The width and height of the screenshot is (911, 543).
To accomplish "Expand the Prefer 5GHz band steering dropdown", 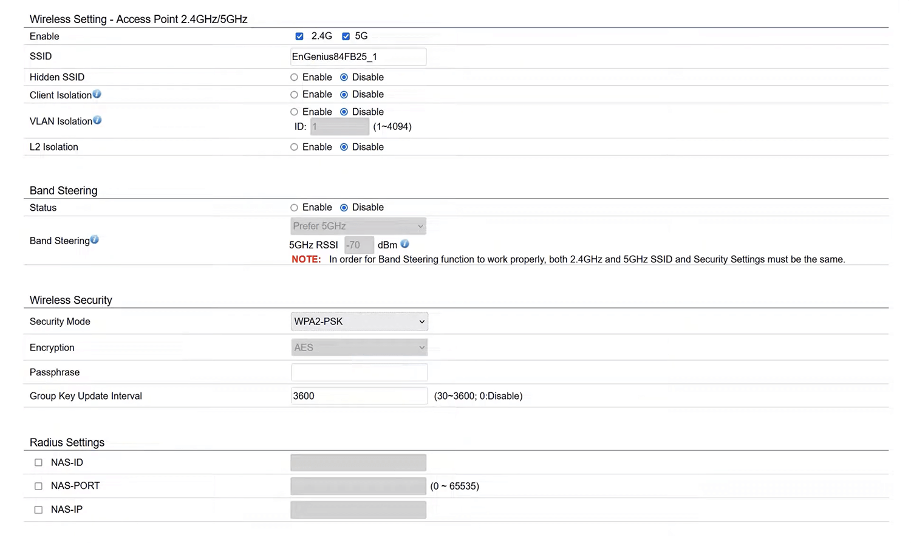I will pos(358,226).
